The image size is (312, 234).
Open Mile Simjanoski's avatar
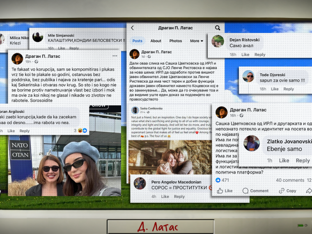(38, 37)
